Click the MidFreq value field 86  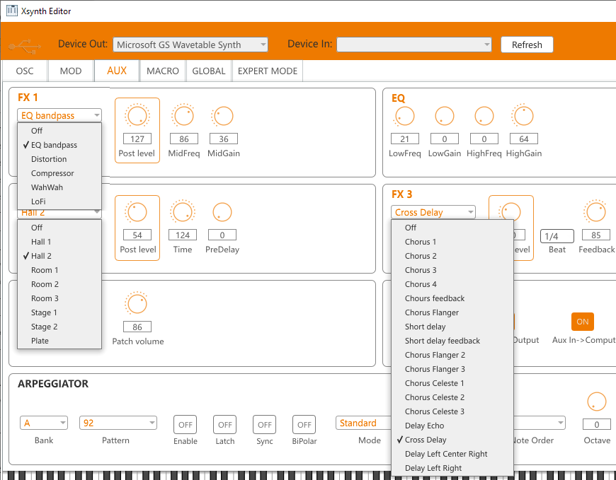(x=183, y=139)
